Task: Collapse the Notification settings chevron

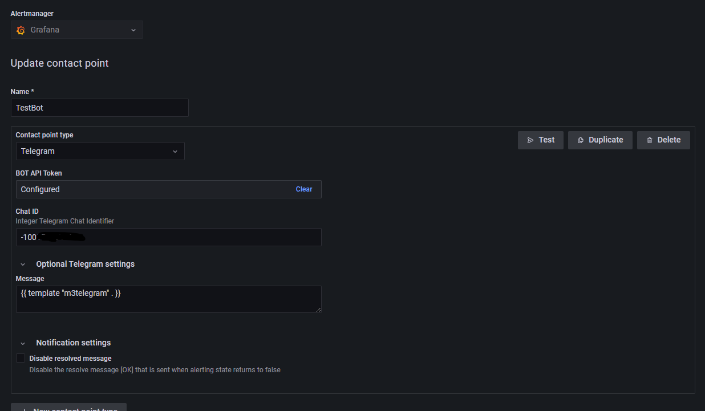Action: pyautogui.click(x=23, y=343)
